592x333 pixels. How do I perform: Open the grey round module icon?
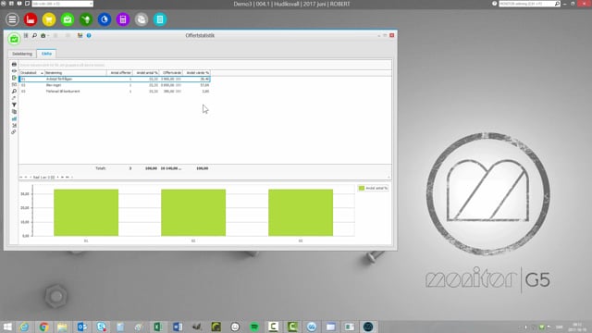click(142, 19)
